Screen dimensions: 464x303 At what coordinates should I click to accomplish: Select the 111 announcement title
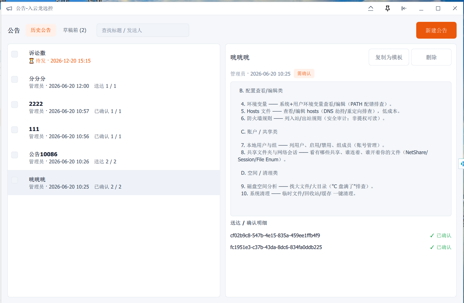[34, 129]
